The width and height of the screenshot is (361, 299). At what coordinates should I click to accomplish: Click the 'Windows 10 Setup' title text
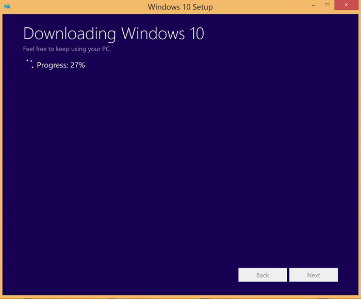(x=180, y=7)
